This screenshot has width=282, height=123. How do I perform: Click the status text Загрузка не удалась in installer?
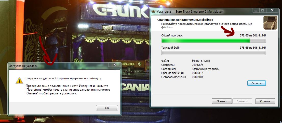205,69
